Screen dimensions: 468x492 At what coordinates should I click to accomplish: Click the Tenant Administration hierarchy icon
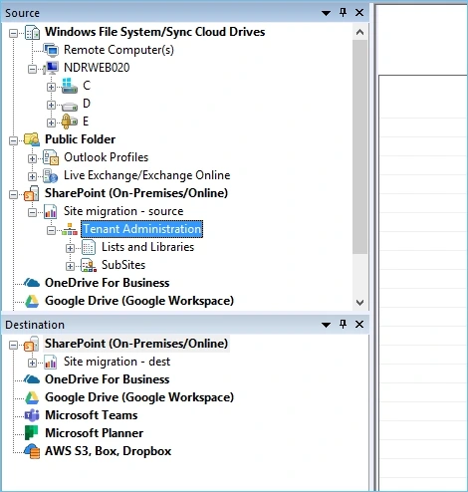click(x=70, y=229)
